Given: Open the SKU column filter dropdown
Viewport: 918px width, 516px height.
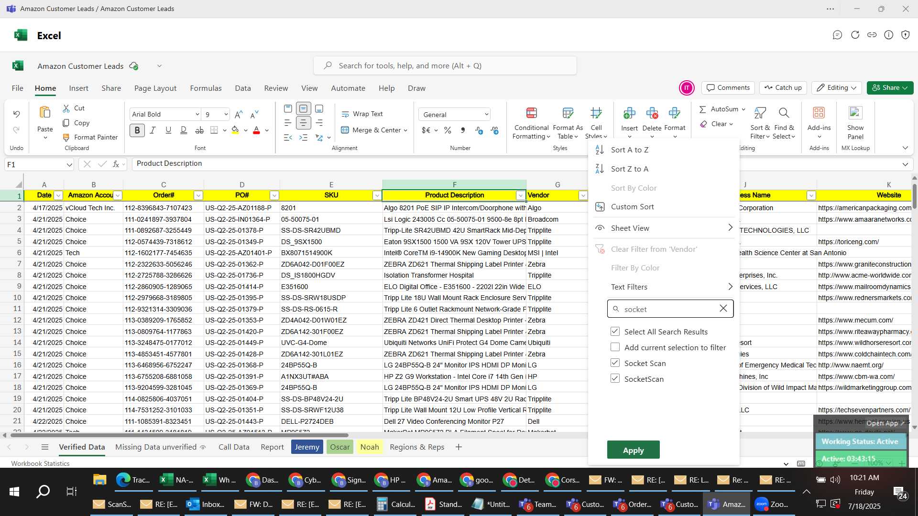Looking at the screenshot, I should [x=377, y=195].
